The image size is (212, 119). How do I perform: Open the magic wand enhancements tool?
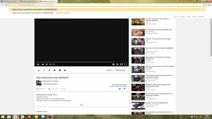(44, 70)
